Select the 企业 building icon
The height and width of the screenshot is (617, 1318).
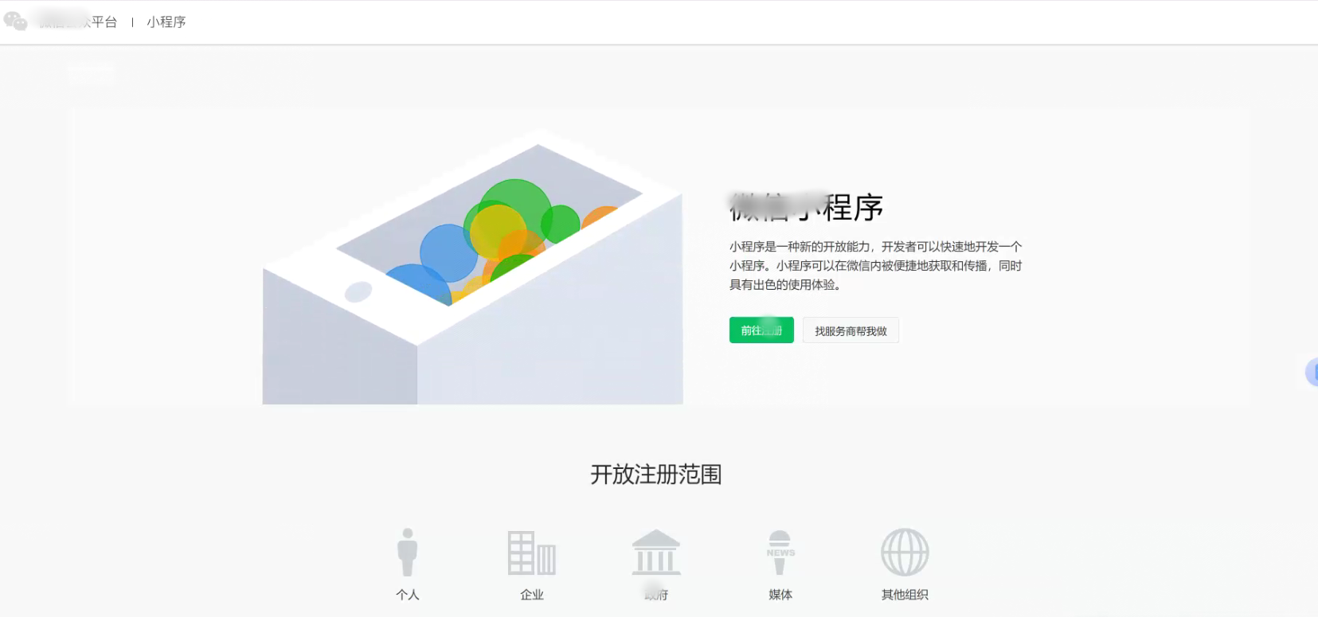(532, 553)
